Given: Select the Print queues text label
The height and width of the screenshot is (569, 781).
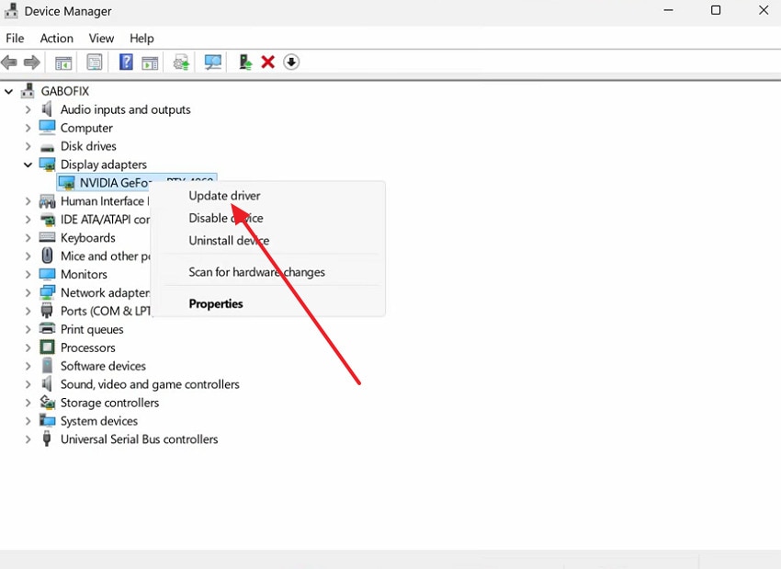Looking at the screenshot, I should (92, 329).
